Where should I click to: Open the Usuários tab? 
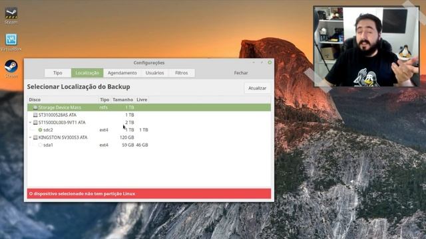point(154,73)
